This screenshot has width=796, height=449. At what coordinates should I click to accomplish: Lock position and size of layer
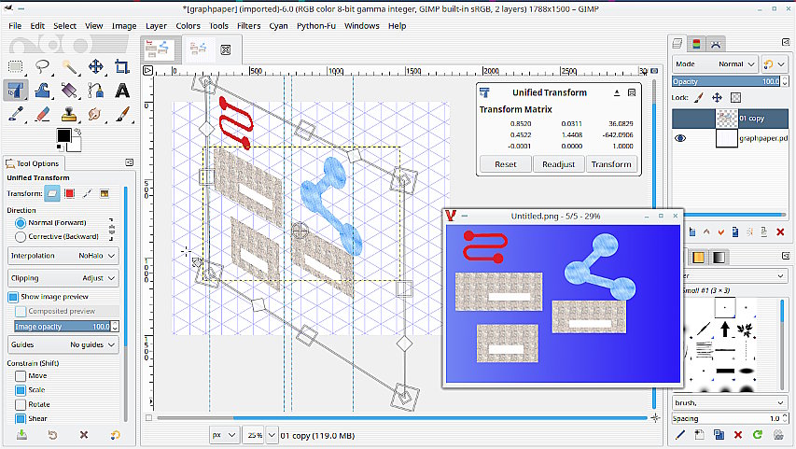point(717,97)
